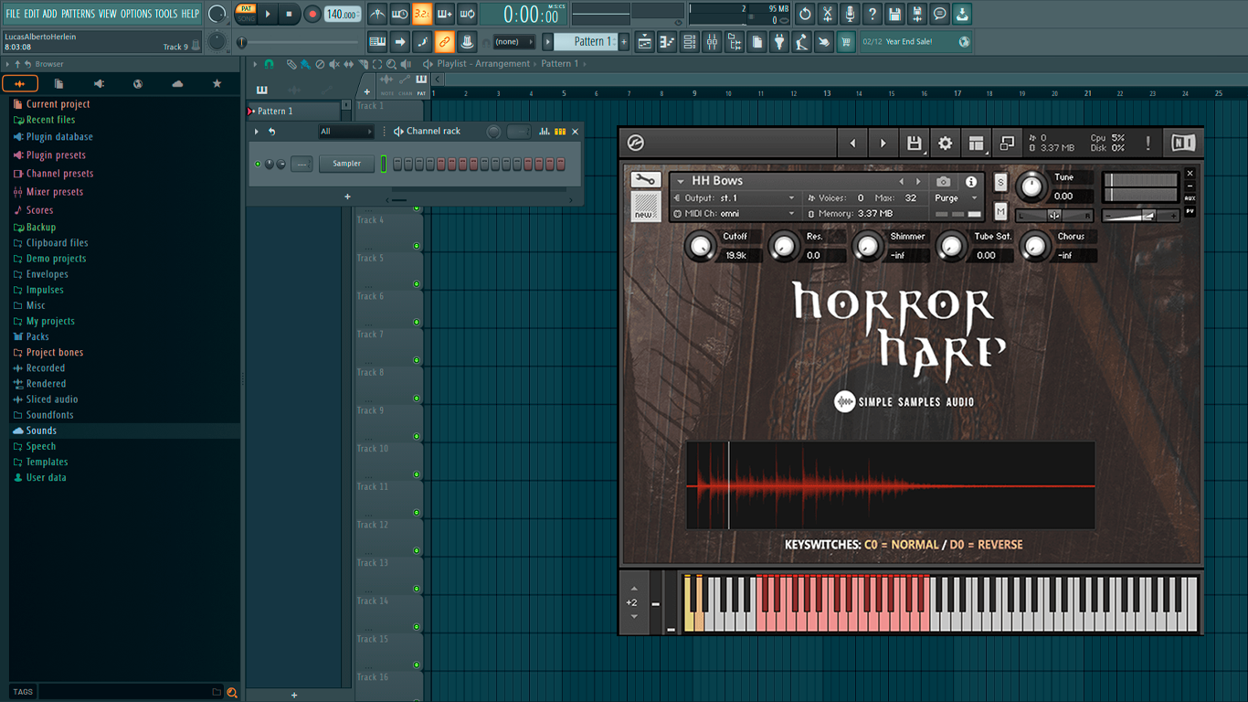Screen dimensions: 1248x702
Task: Open the audio editor scissors icon
Action: point(828,14)
